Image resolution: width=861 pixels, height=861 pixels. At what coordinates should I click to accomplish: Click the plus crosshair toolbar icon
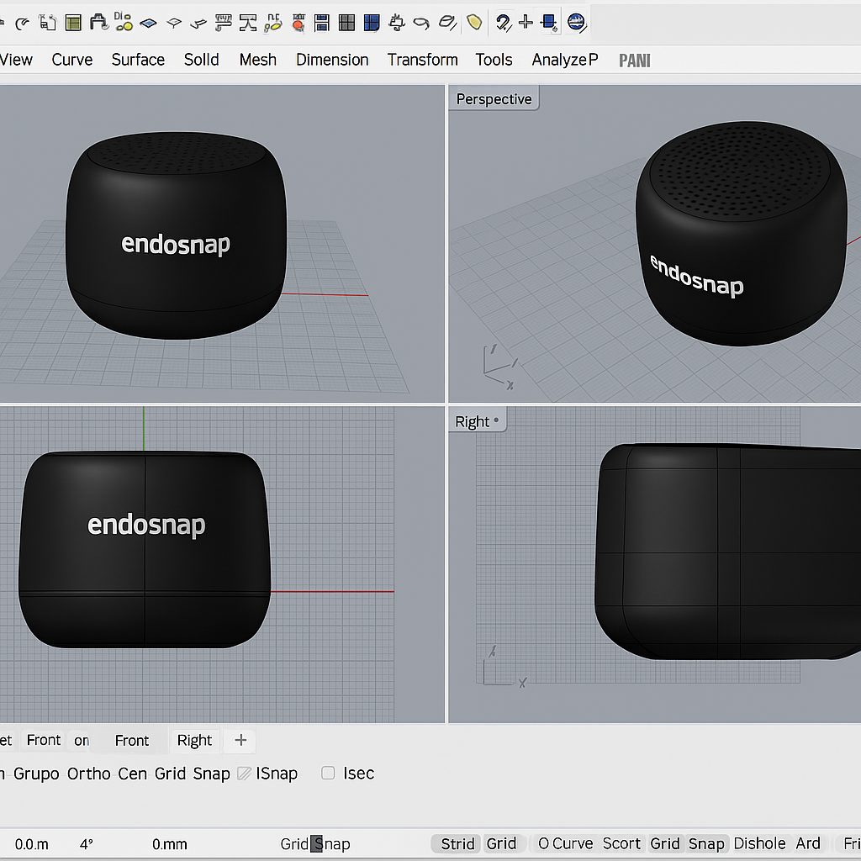click(x=526, y=23)
